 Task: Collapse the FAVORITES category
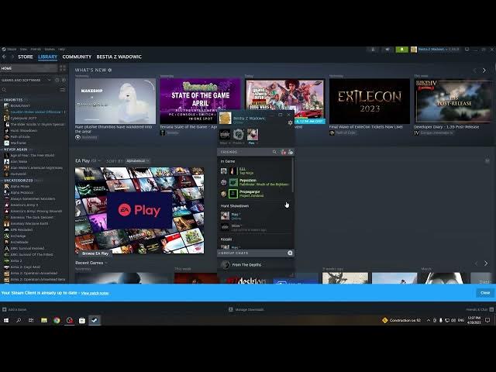12,100
